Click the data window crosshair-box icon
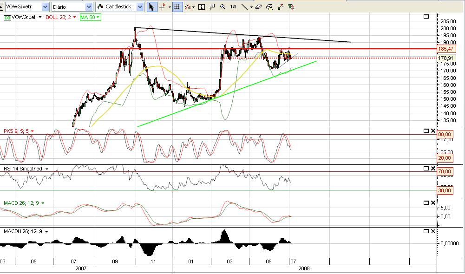This screenshot has width=465, height=274. click(212, 7)
